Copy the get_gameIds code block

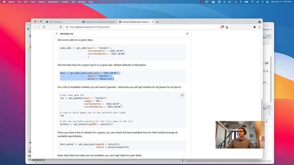click(x=182, y=95)
